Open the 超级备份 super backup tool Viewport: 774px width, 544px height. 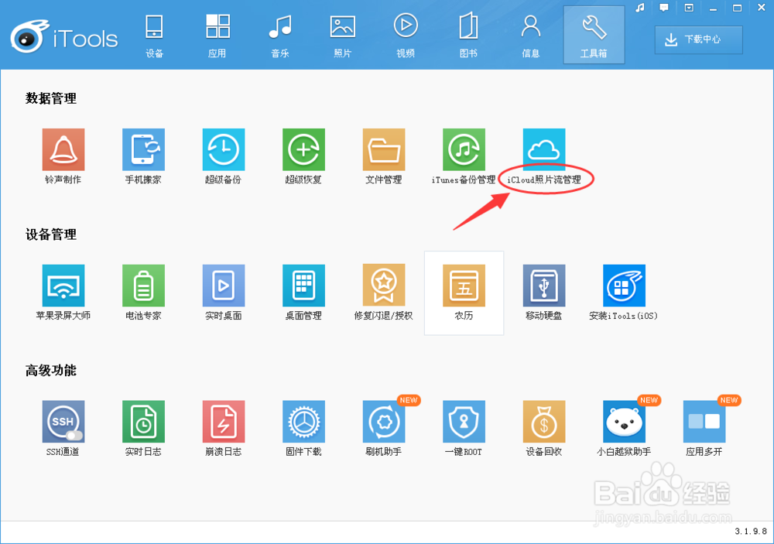(224, 149)
